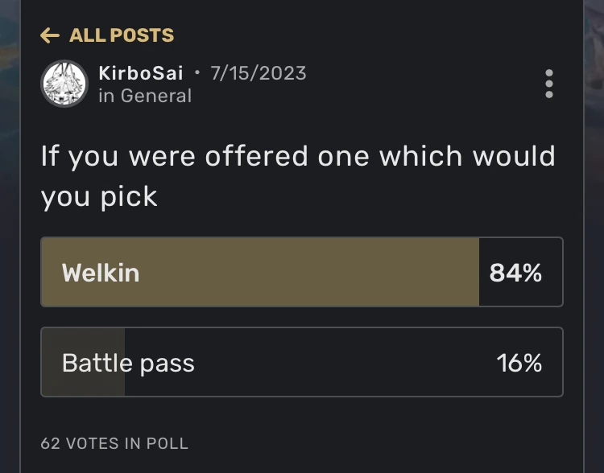Click the gold filled Welkin progress bar
The image size is (604, 473).
pos(322,273)
